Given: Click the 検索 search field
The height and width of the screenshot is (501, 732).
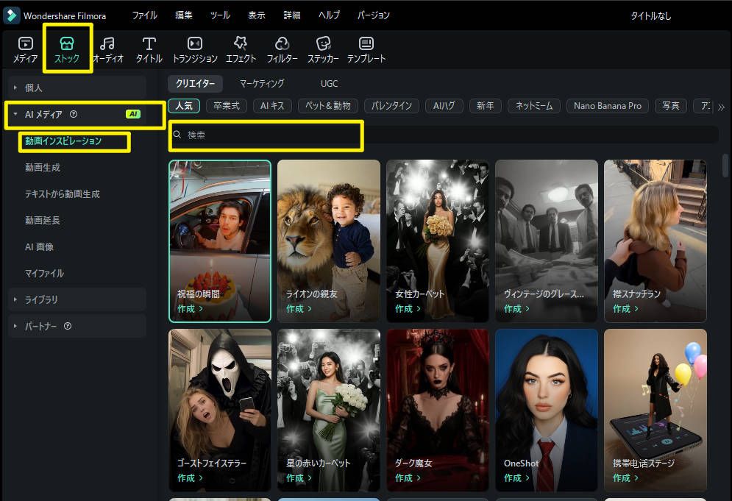Looking at the screenshot, I should (x=265, y=135).
